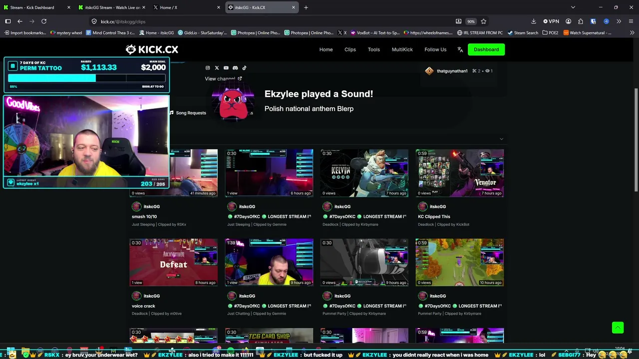Go back to the previous page
639x359 pixels.
tap(20, 21)
